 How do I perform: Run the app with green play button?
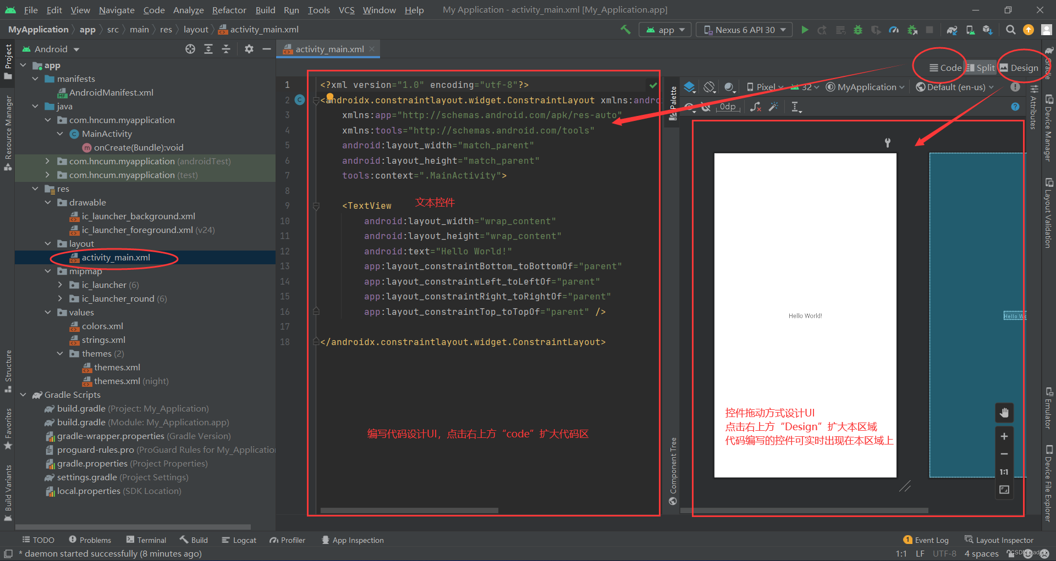point(805,30)
